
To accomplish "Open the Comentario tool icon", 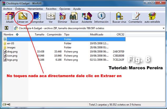I will click(136, 16).
